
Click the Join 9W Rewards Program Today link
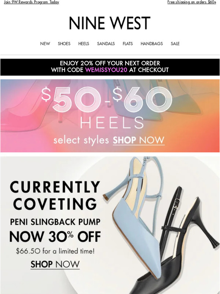(31, 2)
